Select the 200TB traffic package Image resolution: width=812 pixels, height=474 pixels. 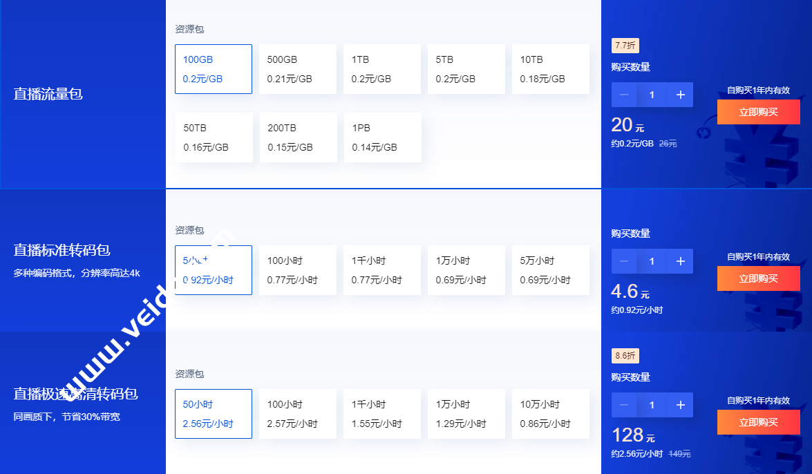point(299,138)
